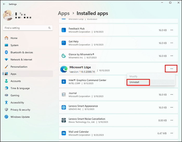This screenshot has width=182, height=142.
Task: Click the Feedback Hub app icon
Action: pos(64,30)
